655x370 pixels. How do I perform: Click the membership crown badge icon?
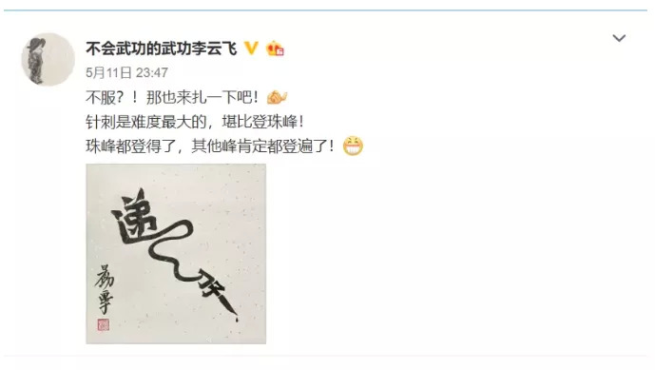coord(276,49)
